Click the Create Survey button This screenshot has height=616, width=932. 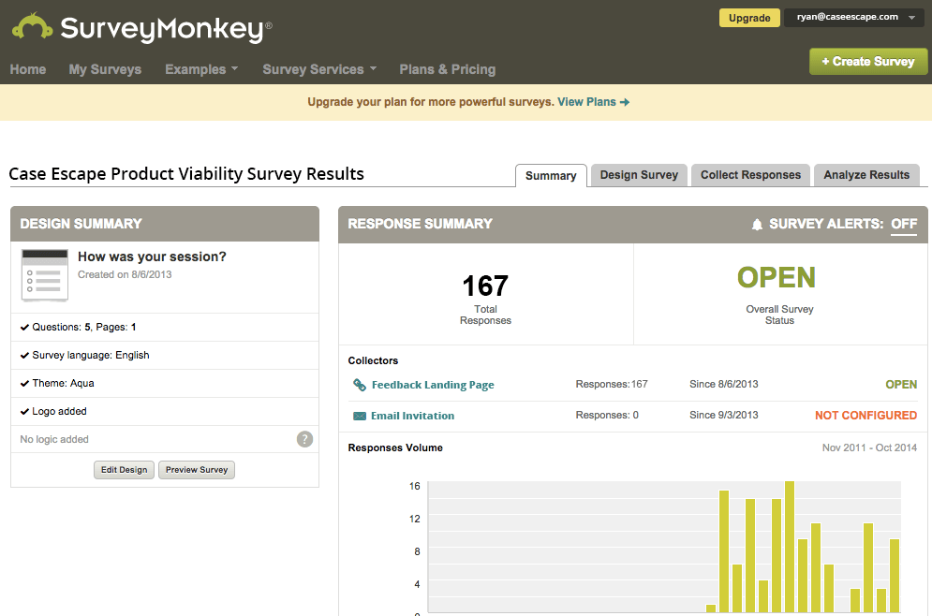(867, 61)
